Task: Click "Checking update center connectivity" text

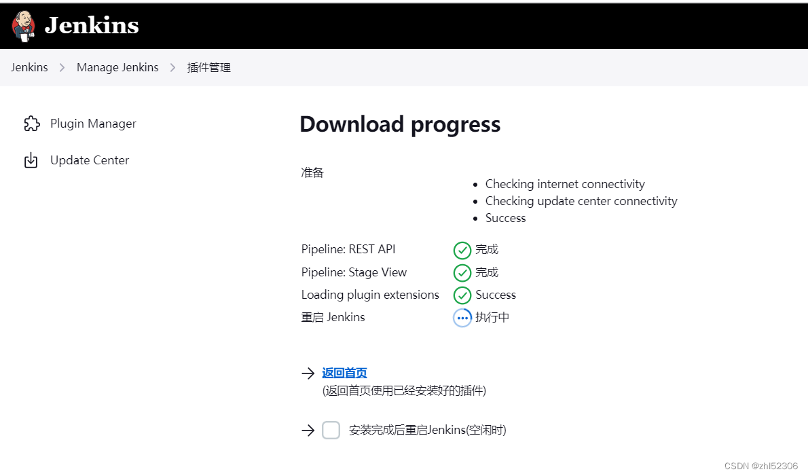Action: tap(581, 201)
